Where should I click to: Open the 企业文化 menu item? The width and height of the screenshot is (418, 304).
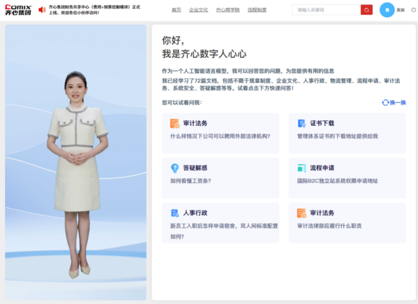tap(198, 10)
